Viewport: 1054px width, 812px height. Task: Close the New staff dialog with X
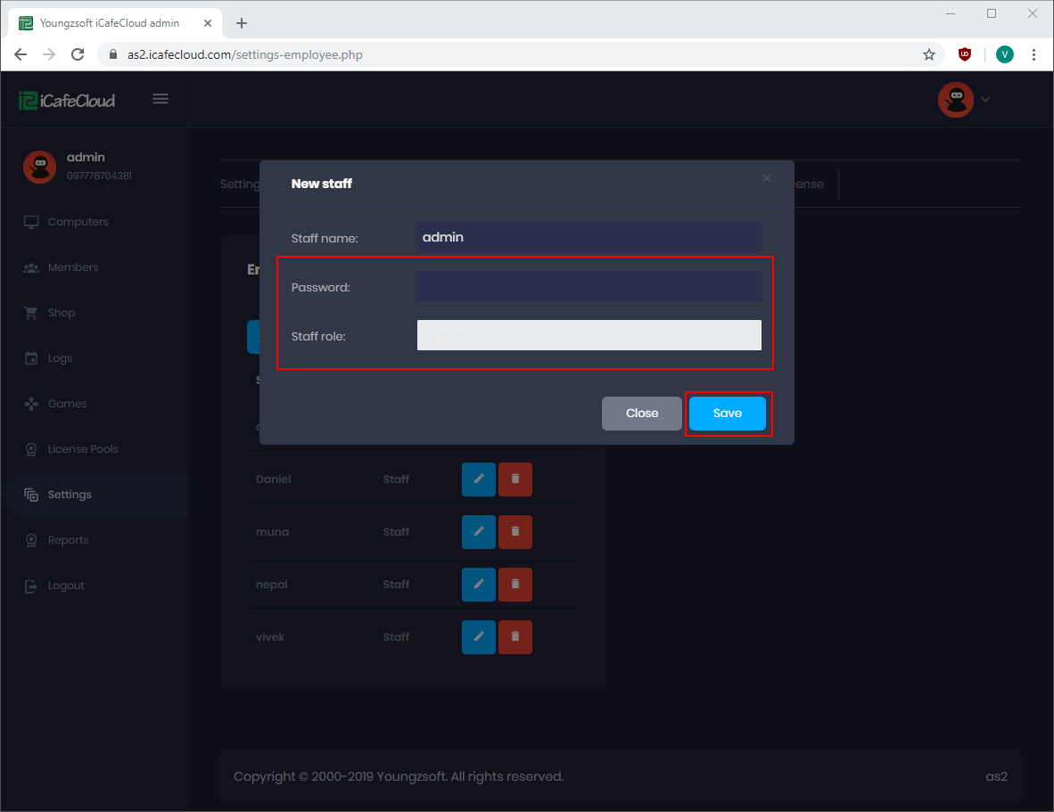click(x=767, y=178)
